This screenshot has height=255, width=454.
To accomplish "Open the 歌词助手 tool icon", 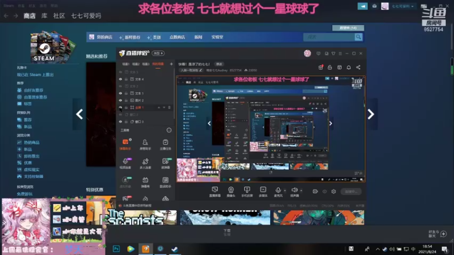I will [165, 182].
